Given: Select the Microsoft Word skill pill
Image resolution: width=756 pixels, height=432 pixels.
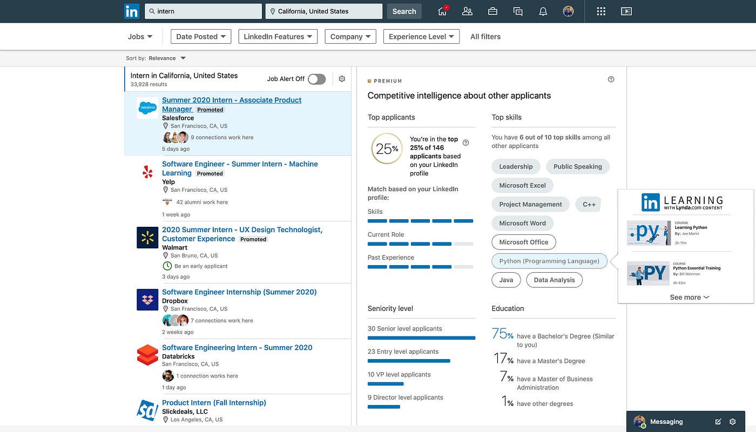Looking at the screenshot, I should pos(522,223).
